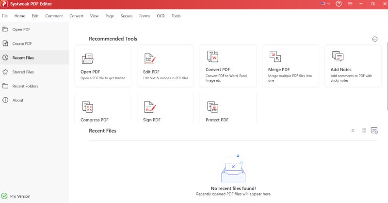This screenshot has width=388, height=203.
Task: Open the Convert menu
Action: (76, 16)
